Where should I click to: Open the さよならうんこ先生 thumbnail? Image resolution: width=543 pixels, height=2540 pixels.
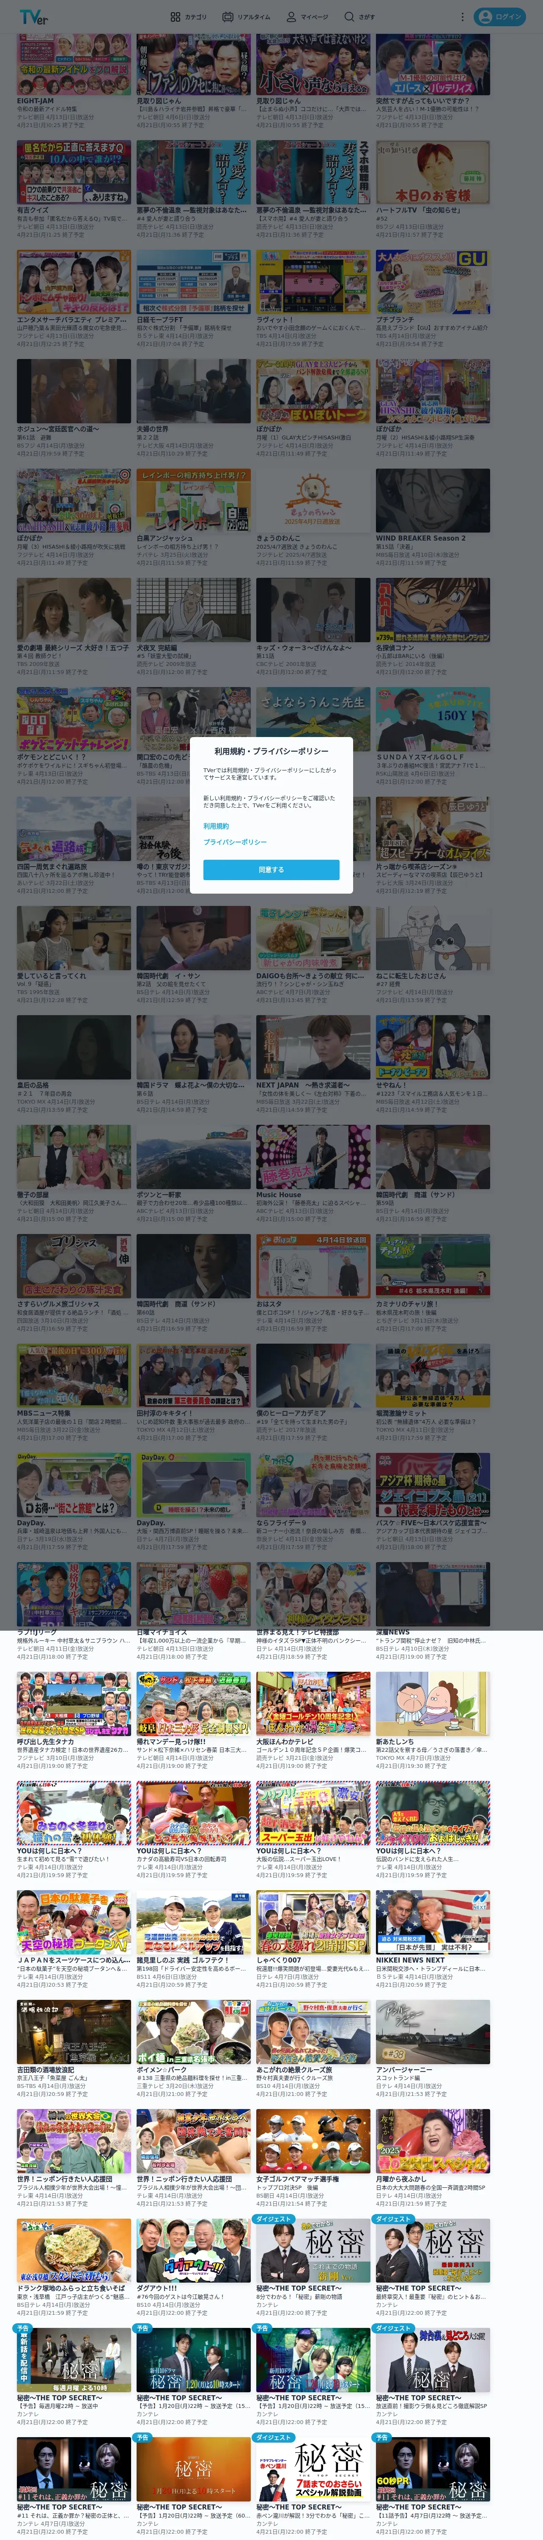pos(313,719)
